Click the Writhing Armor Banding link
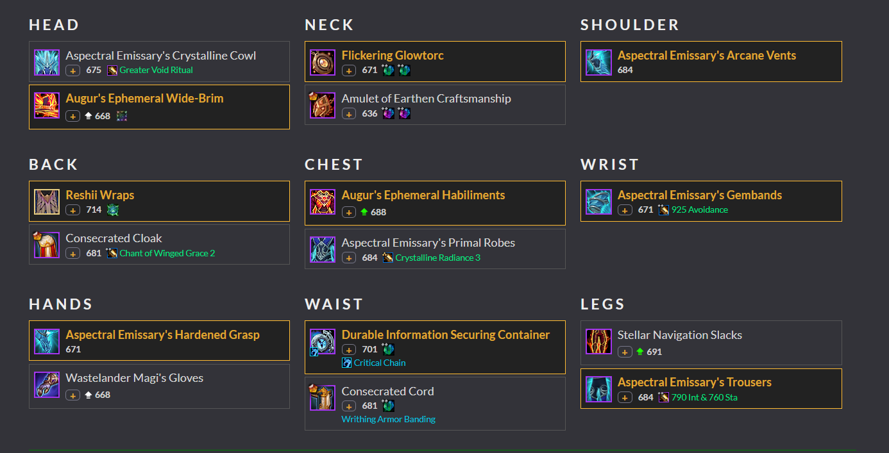The height and width of the screenshot is (453, 889). (x=388, y=420)
